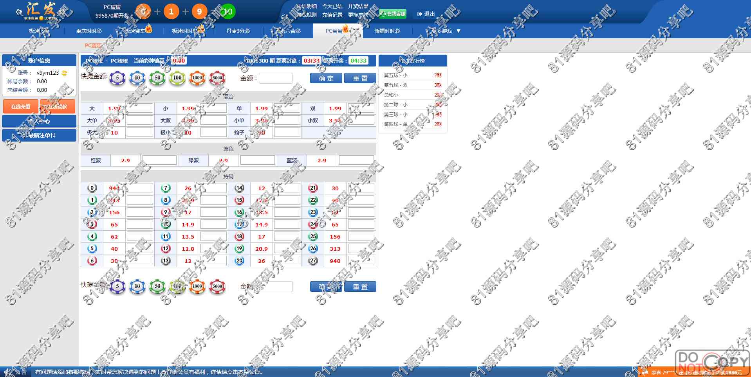Open the 香港六合彩 game tab
The width and height of the screenshot is (751, 377).
click(x=288, y=31)
